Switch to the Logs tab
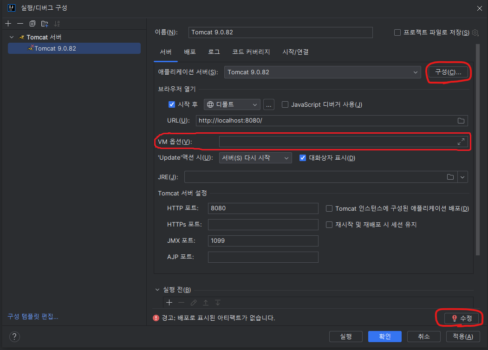This screenshot has width=488, height=350. [214, 52]
